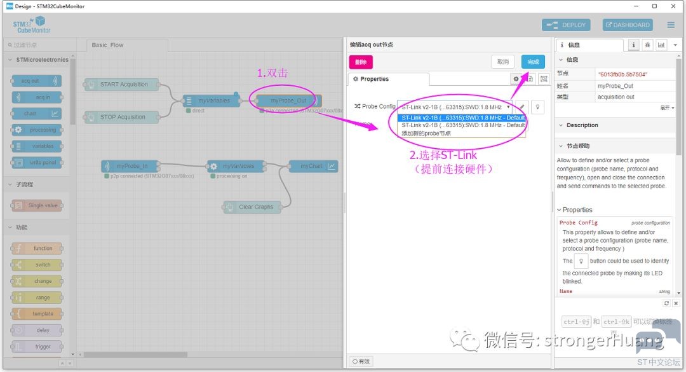The image size is (686, 372).
Task: Edit probe config with pencil icon
Action: [522, 107]
